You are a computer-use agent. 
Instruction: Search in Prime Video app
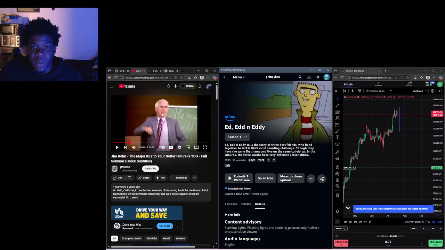pyautogui.click(x=300, y=77)
